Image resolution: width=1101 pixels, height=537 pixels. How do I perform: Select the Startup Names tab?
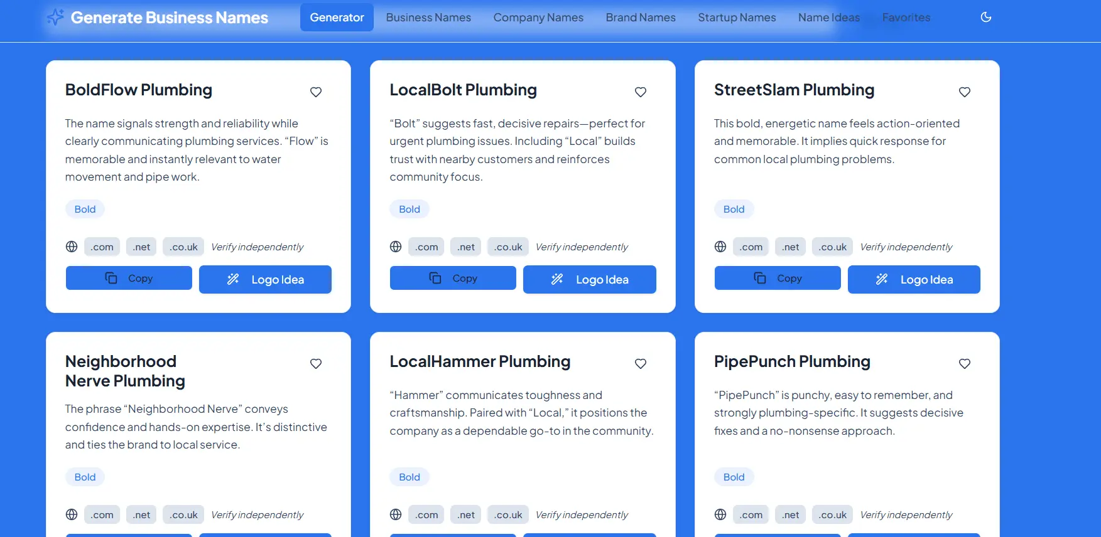click(737, 18)
